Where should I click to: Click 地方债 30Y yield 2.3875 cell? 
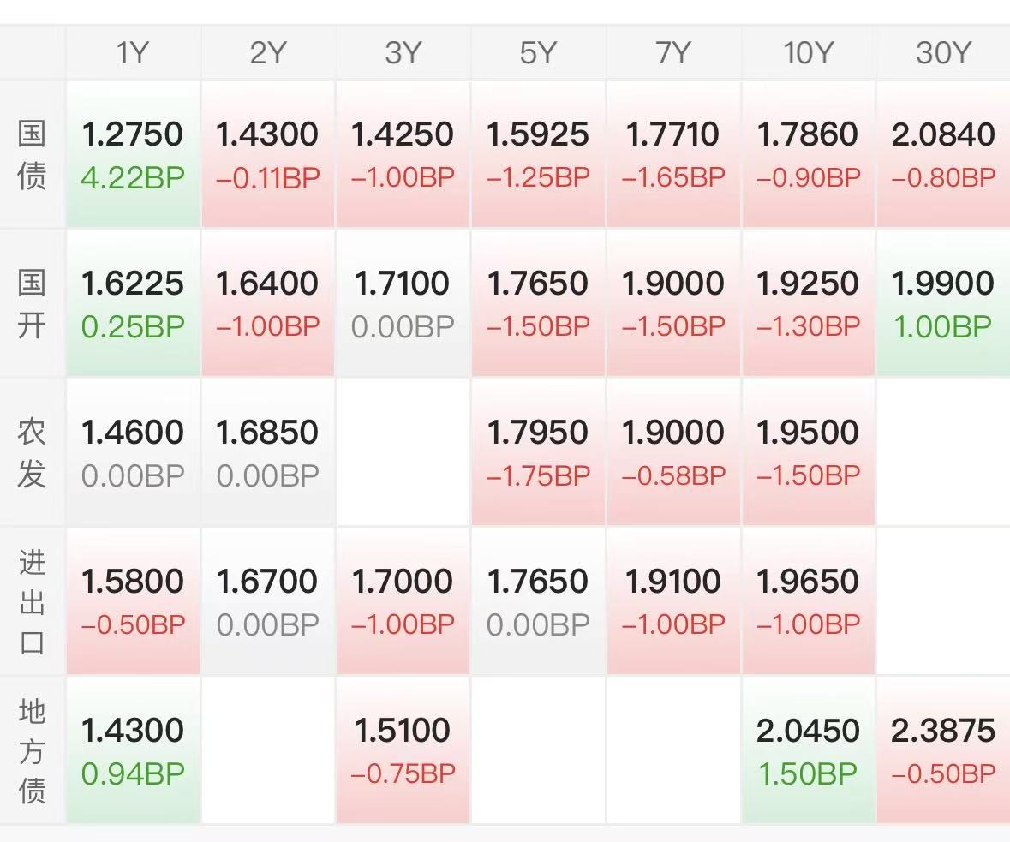(x=943, y=750)
